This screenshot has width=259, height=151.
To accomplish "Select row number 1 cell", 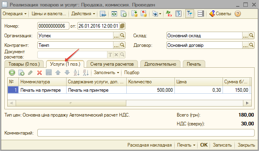I will [13, 90].
